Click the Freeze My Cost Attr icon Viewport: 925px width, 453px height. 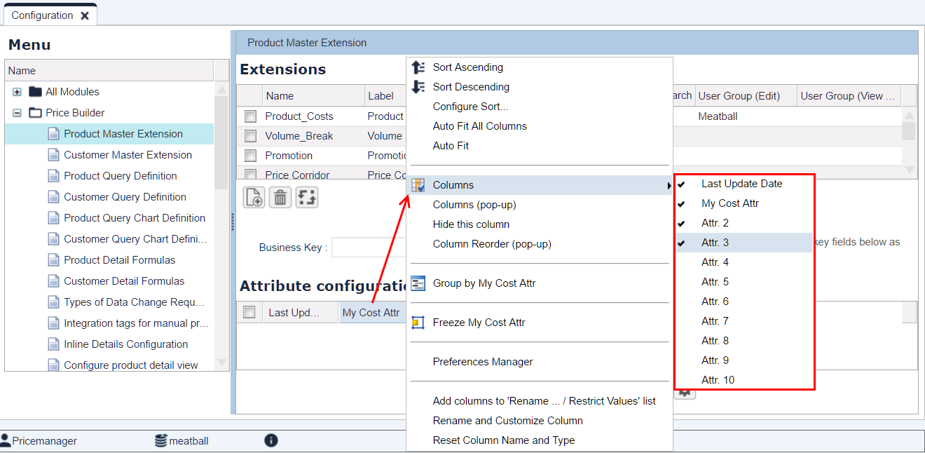pyautogui.click(x=418, y=322)
